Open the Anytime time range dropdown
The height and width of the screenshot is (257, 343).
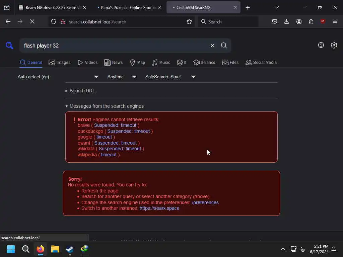(x=122, y=77)
